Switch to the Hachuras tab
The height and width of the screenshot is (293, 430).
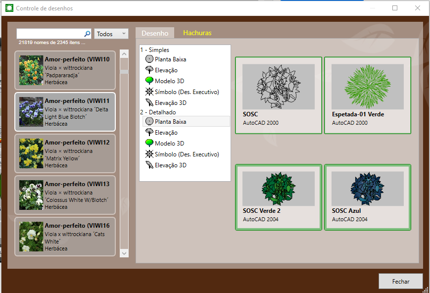coord(197,33)
